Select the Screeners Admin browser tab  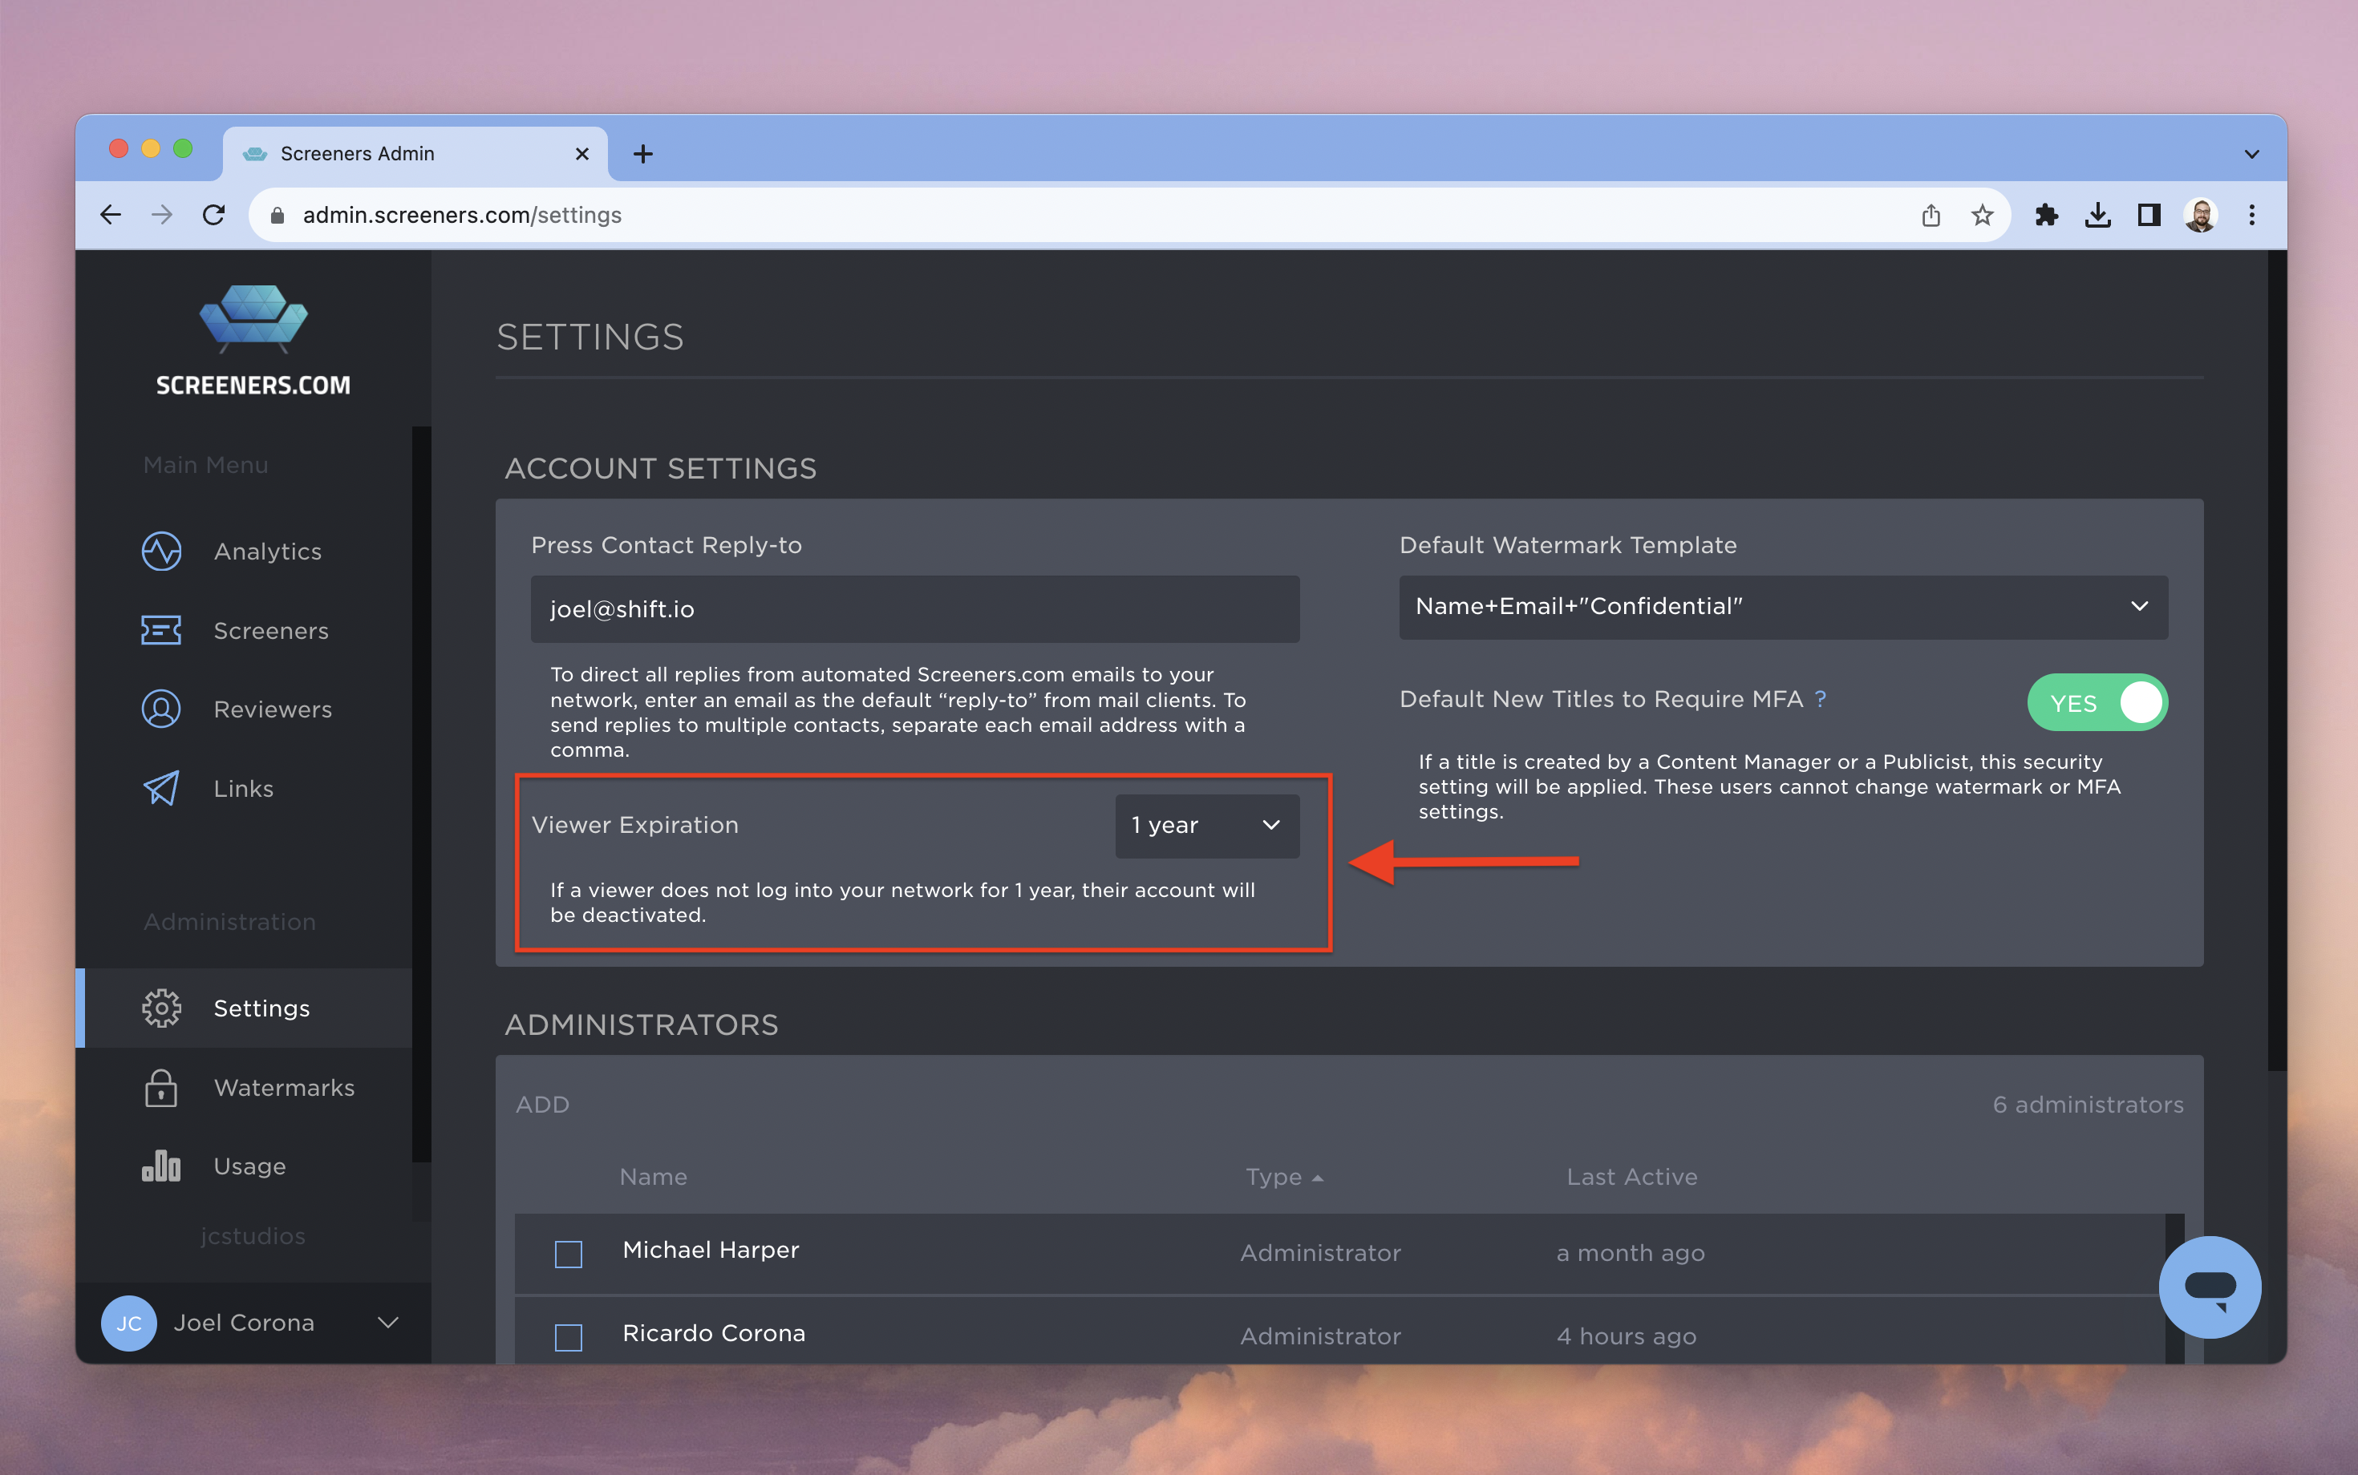415,154
